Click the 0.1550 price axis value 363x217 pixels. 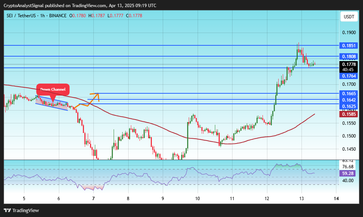click(x=349, y=123)
